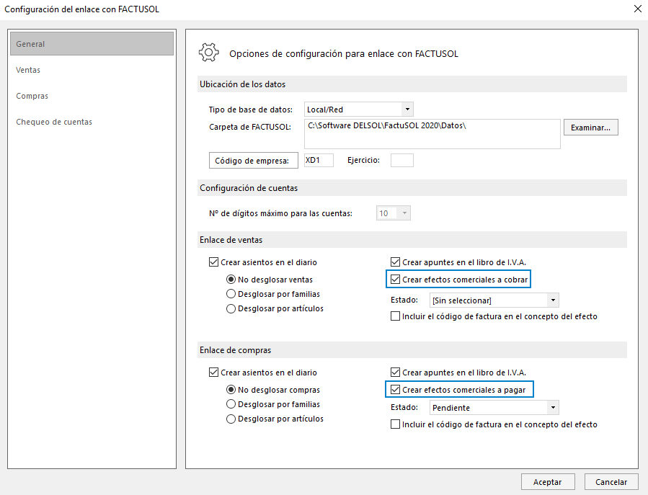Open the Compras section
The width and height of the screenshot is (648, 495).
32,96
